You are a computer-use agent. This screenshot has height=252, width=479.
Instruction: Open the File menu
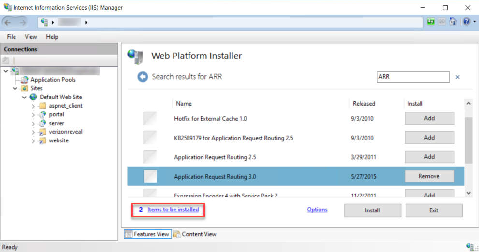11,37
